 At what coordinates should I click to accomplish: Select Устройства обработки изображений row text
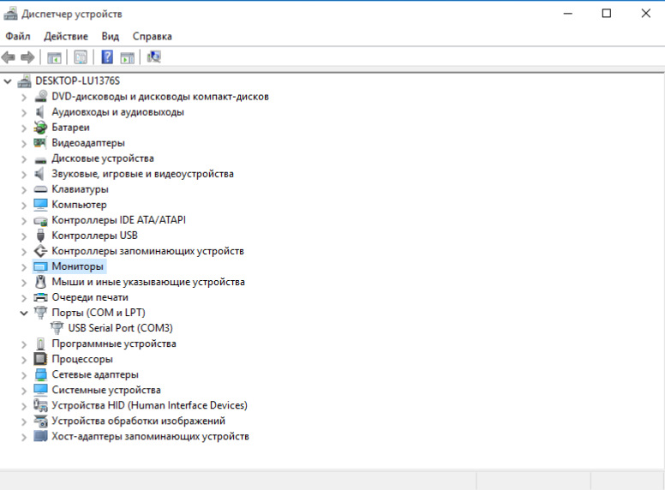click(x=138, y=421)
